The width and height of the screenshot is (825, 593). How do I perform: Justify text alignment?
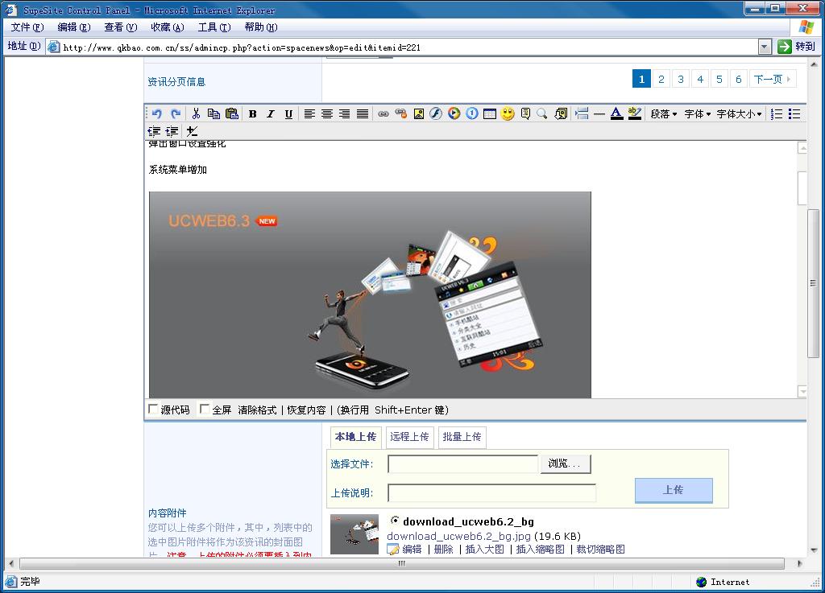pyautogui.click(x=363, y=113)
